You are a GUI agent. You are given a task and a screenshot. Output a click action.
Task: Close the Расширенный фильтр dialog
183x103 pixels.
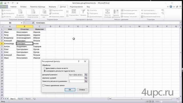point(85,61)
